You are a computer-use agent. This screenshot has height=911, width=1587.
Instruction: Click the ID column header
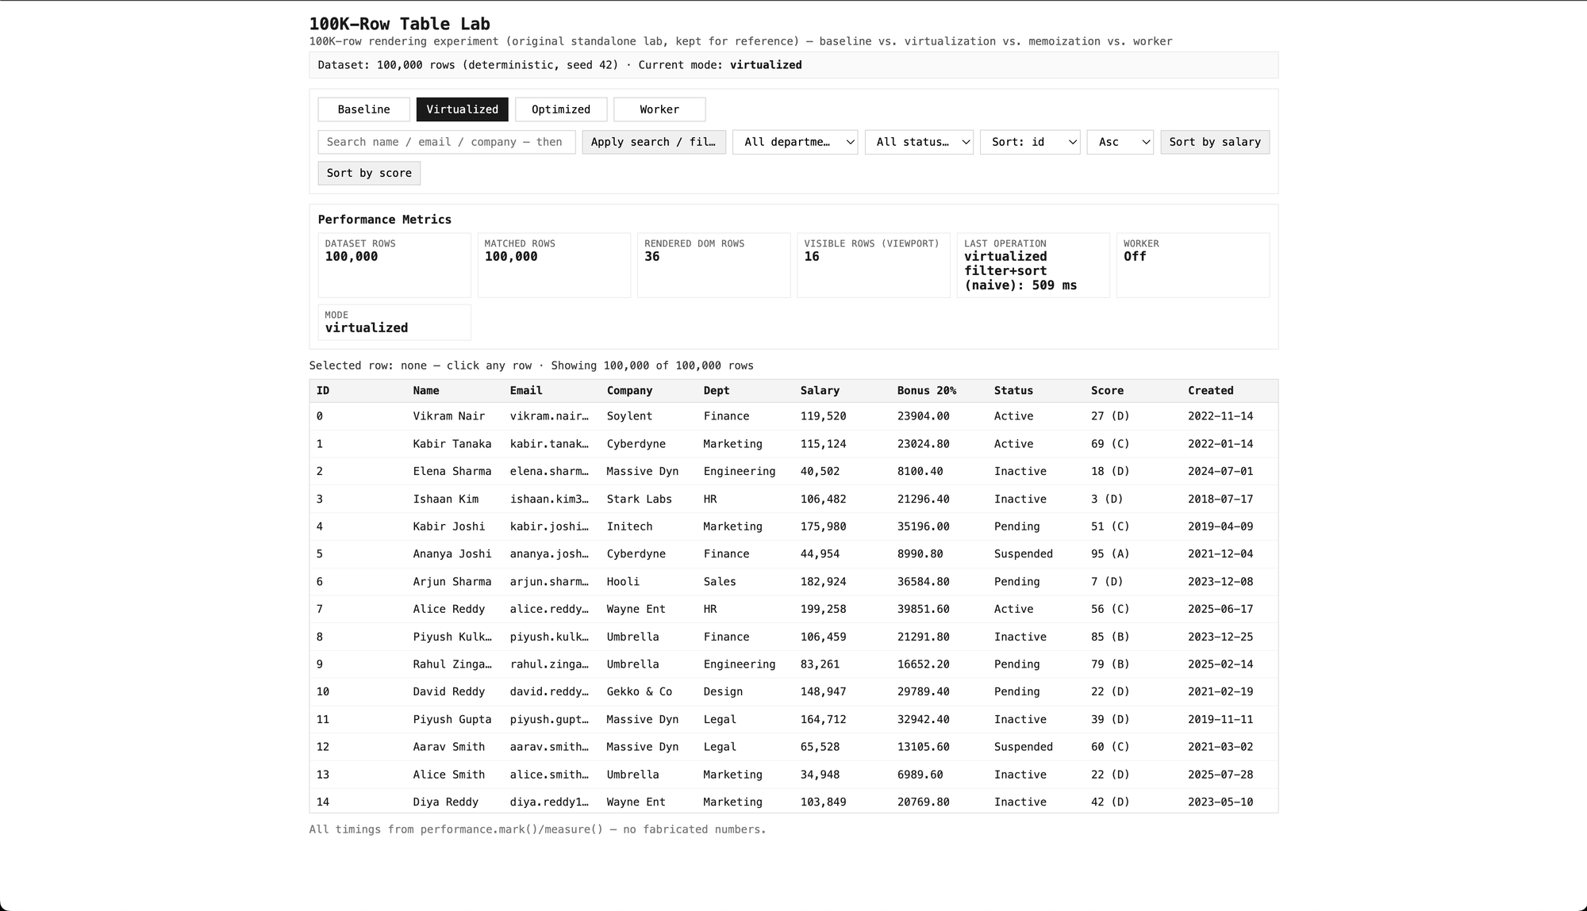click(323, 391)
